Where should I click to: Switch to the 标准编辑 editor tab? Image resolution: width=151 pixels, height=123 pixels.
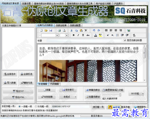coord(43,84)
